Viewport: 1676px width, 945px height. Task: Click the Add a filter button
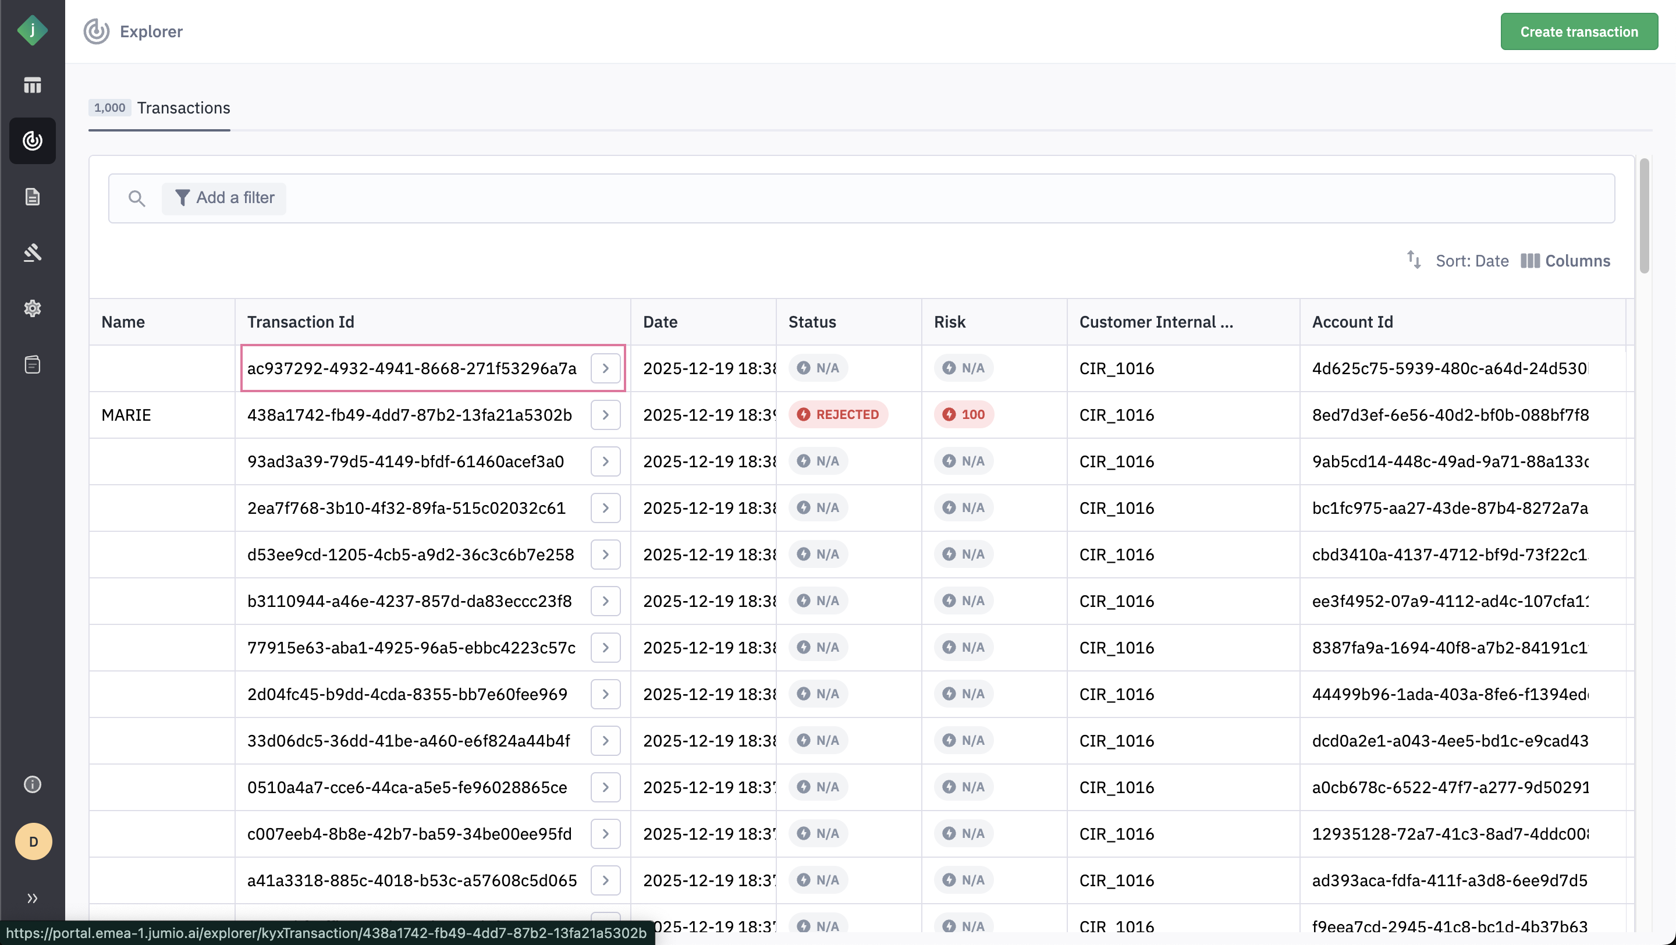coord(225,198)
